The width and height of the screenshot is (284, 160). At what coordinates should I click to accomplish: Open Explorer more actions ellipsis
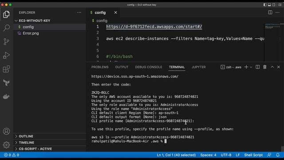[79, 12]
